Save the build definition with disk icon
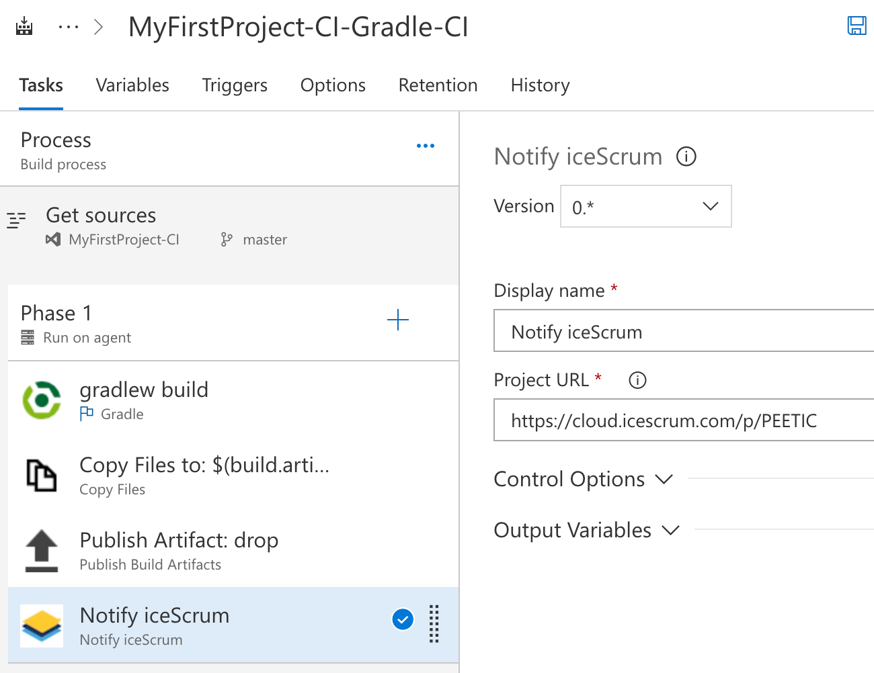Viewport: 874px width, 673px height. point(857,26)
